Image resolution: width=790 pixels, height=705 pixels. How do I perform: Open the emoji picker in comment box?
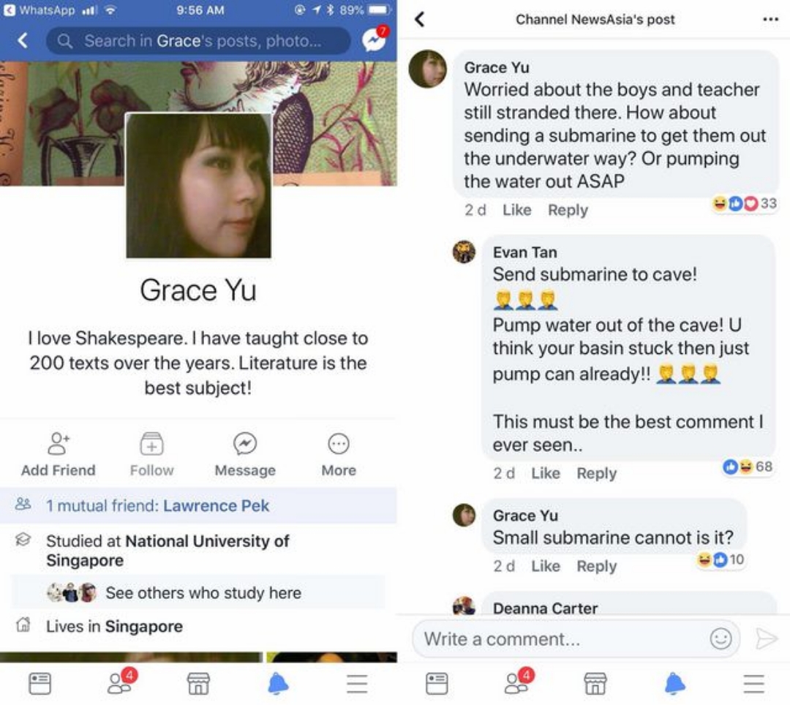[x=721, y=639]
